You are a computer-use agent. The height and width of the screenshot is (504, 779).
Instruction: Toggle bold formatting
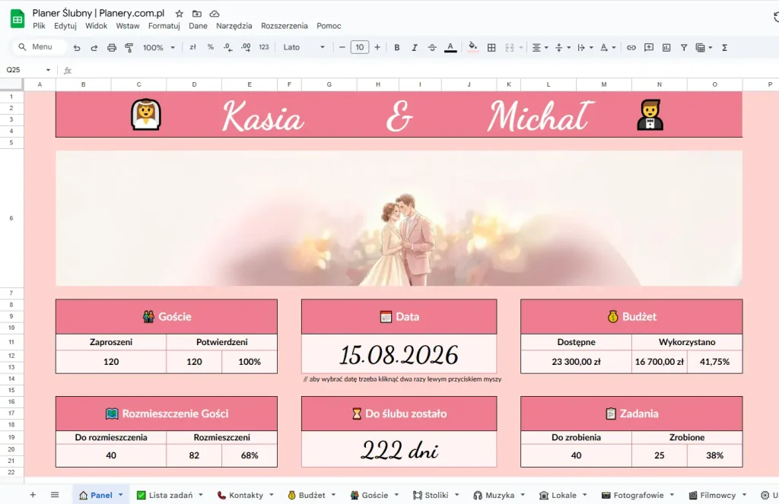[x=397, y=48]
